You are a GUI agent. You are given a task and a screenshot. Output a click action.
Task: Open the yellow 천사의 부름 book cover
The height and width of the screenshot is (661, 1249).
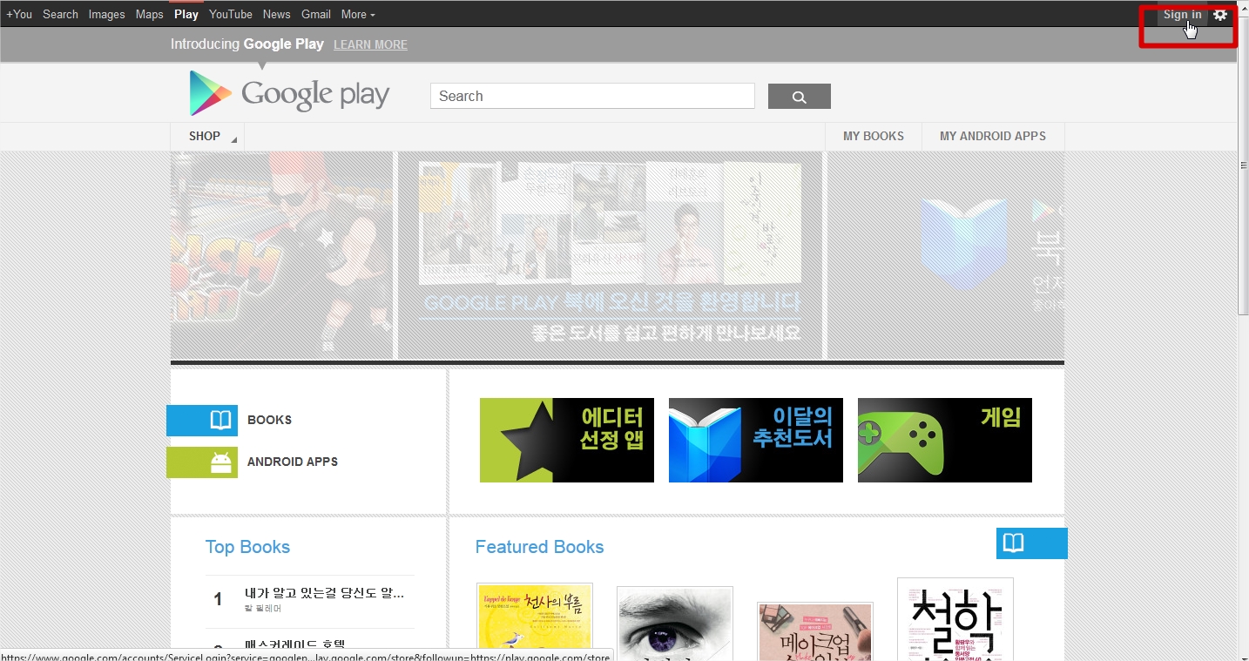pyautogui.click(x=535, y=622)
